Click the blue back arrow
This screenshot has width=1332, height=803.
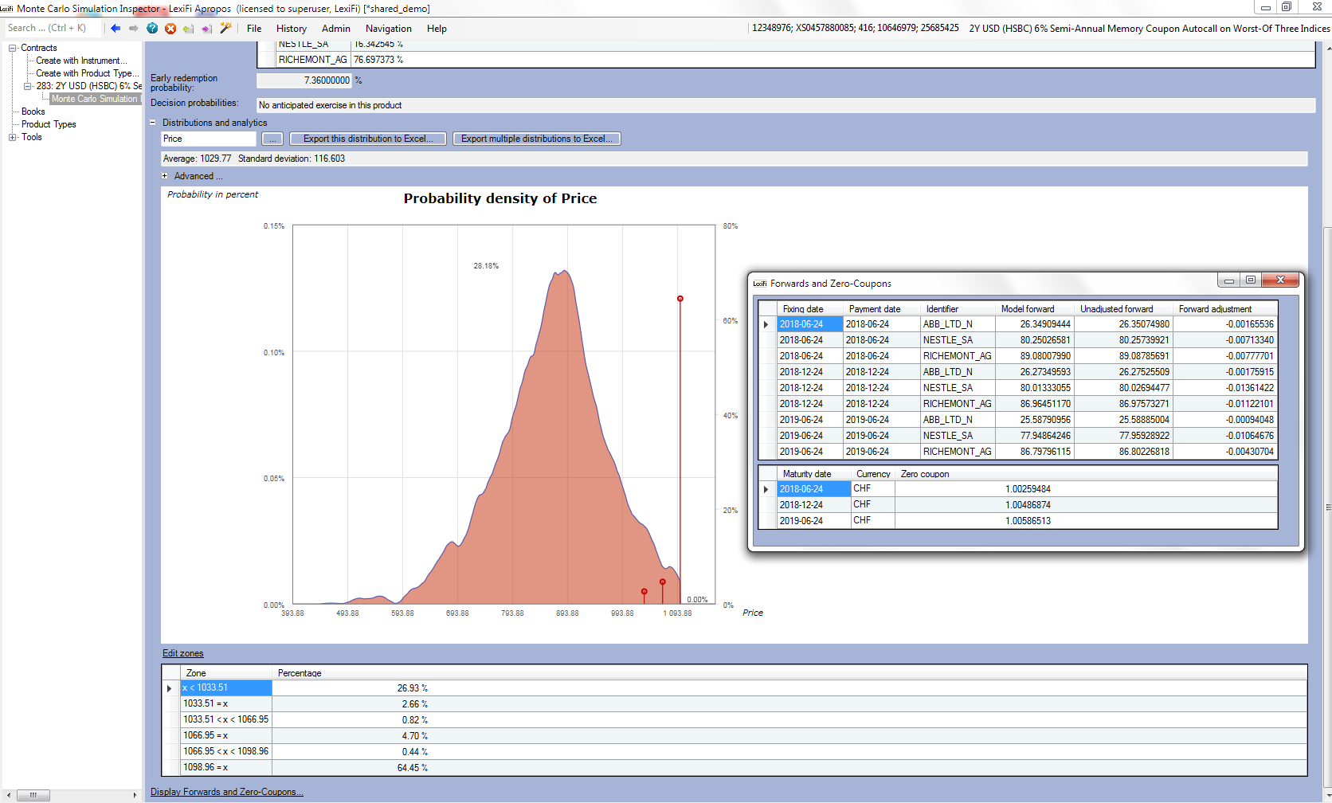pos(116,28)
